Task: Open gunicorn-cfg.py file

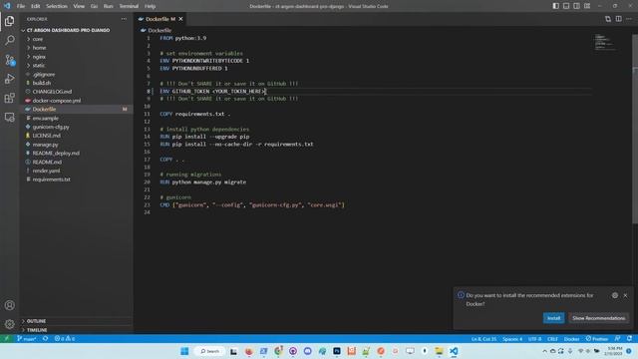Action: 76,127
